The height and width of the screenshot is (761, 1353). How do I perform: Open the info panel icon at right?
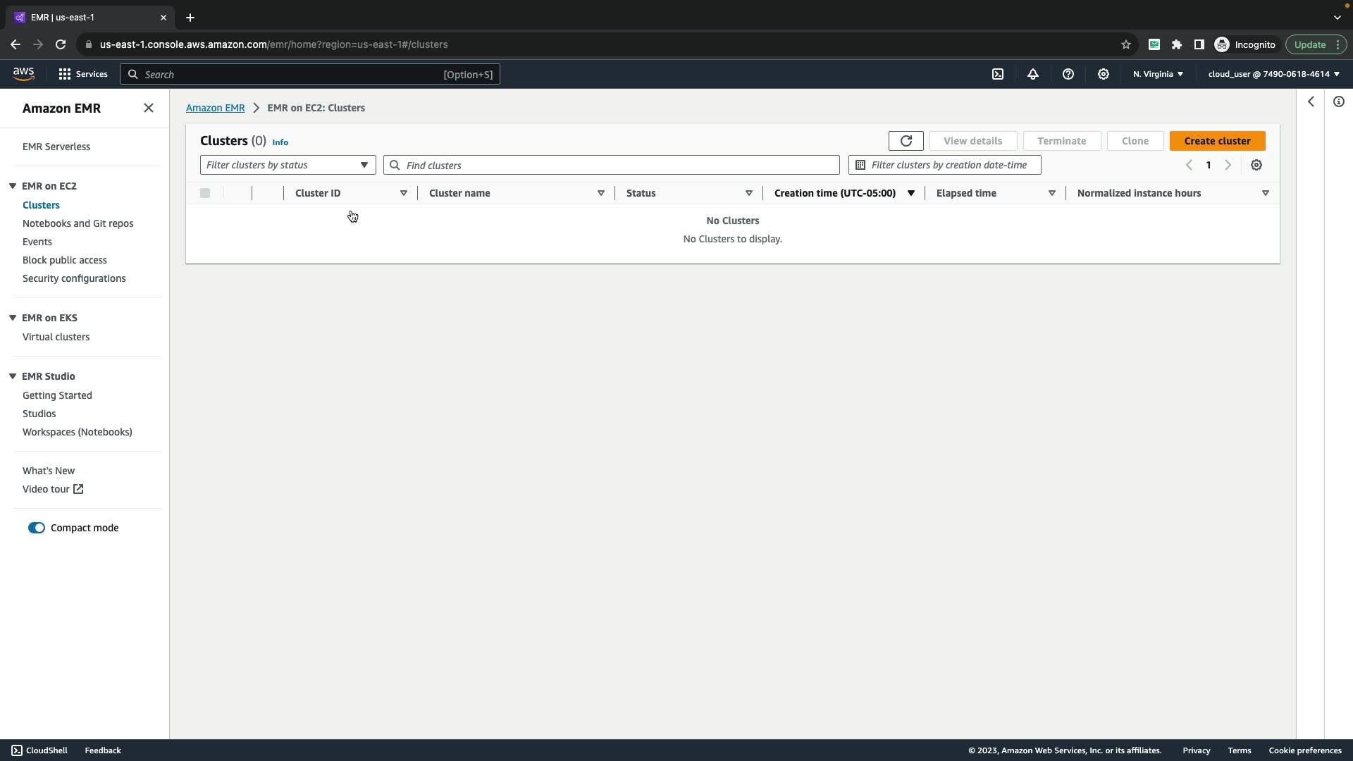pos(1338,101)
